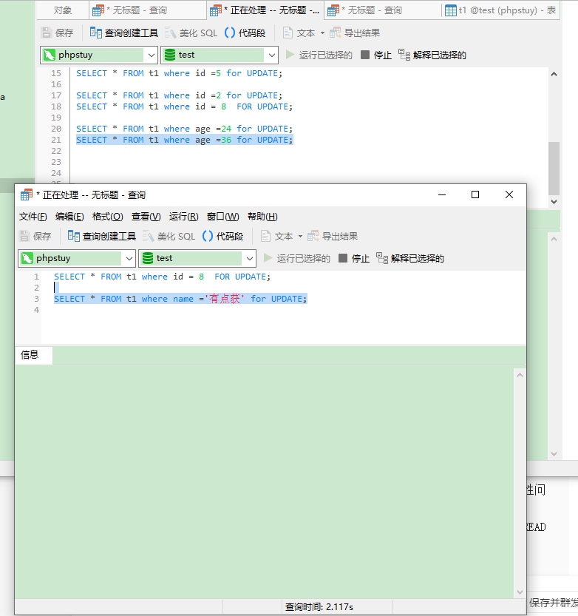Click 查询时间: 2.117s in status bar
The height and width of the screenshot is (616, 578).
click(x=319, y=606)
